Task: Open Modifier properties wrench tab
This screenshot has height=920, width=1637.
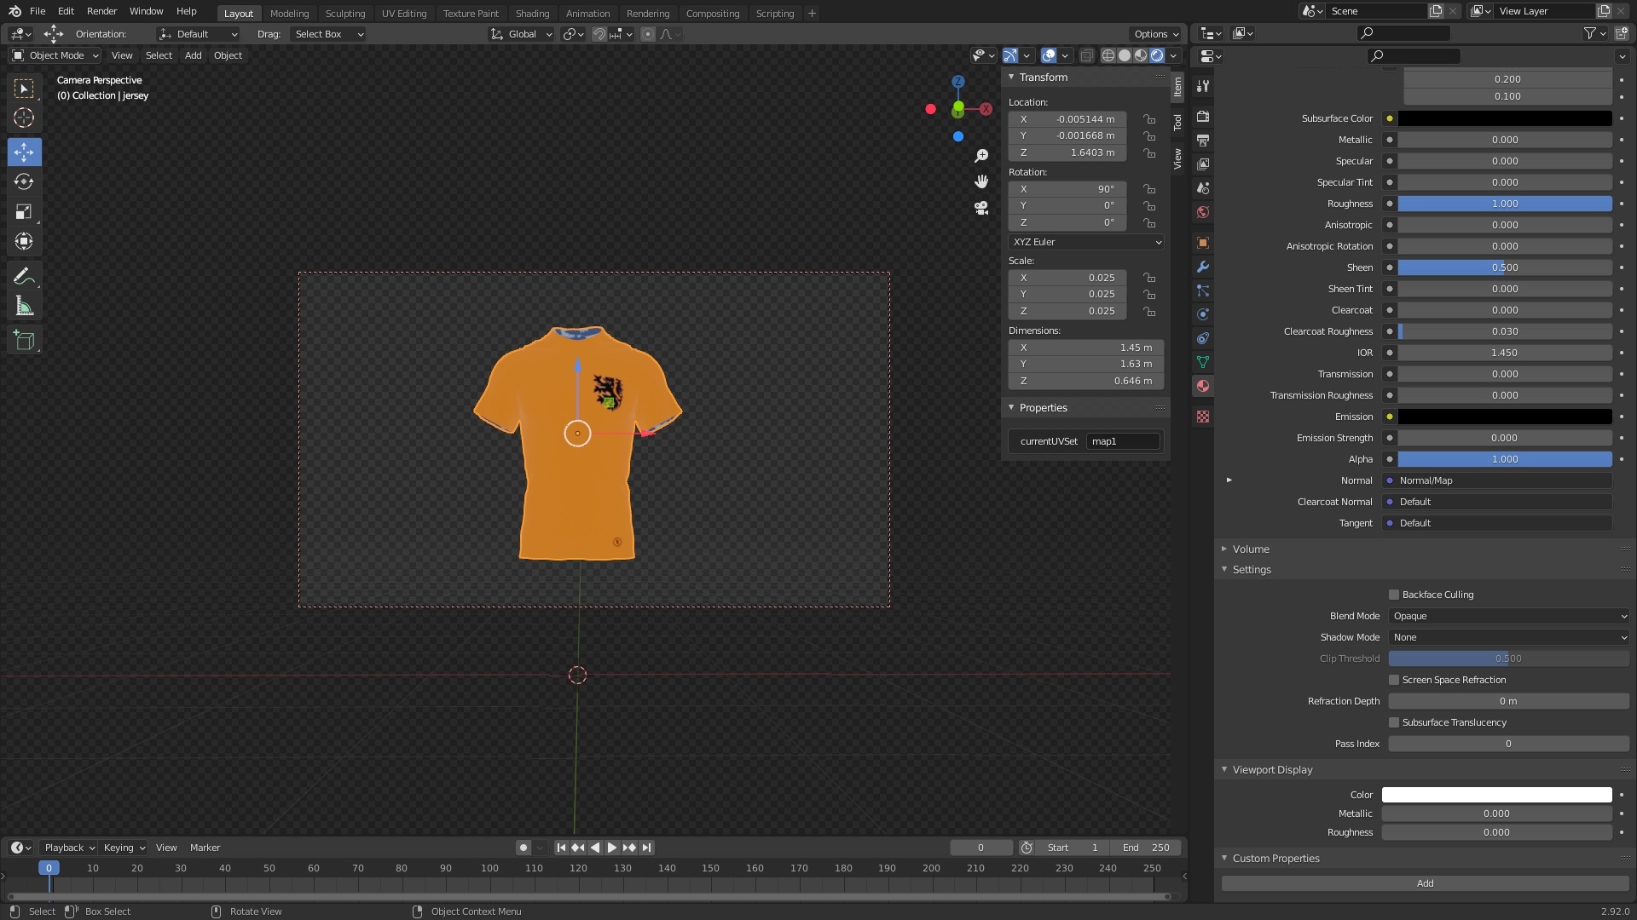Action: point(1203,267)
